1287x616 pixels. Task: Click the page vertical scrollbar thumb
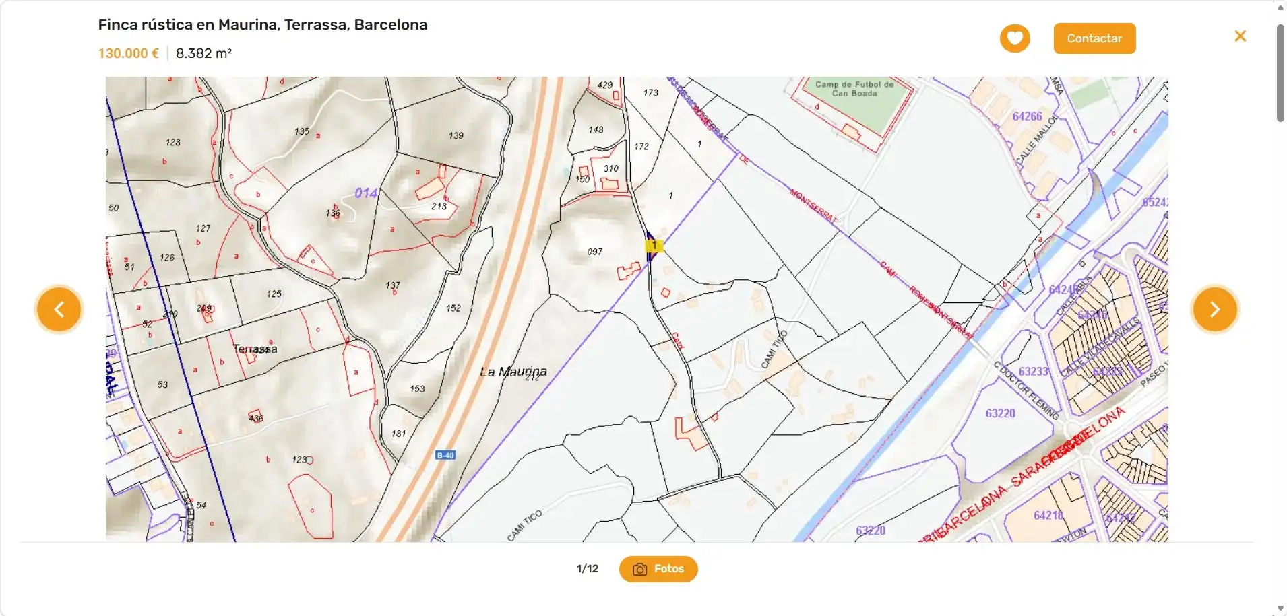click(1280, 73)
